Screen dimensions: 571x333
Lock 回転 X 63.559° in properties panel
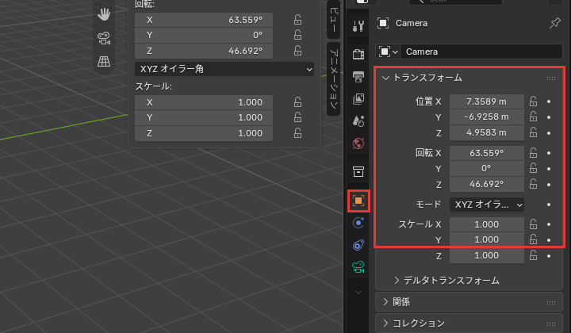pos(533,153)
